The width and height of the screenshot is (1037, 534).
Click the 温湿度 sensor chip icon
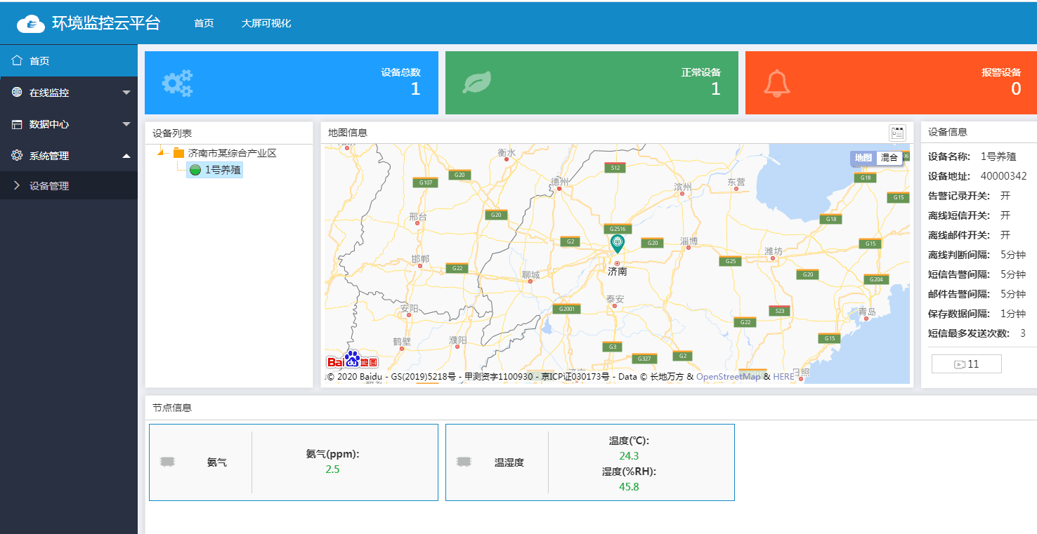pos(464,462)
